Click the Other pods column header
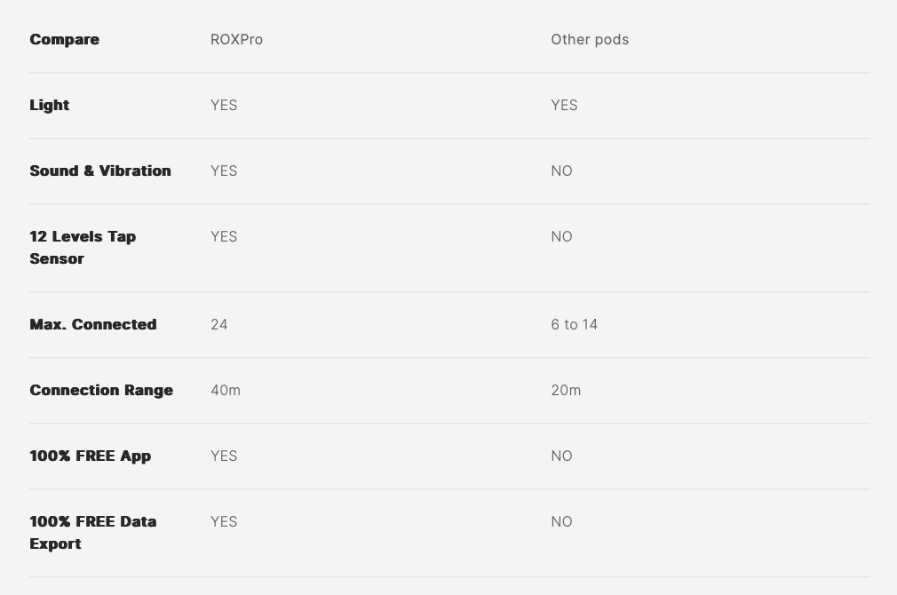 pos(590,39)
